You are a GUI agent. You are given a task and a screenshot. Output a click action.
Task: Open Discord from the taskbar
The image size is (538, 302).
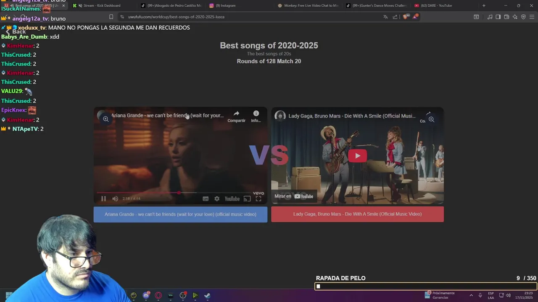146,295
